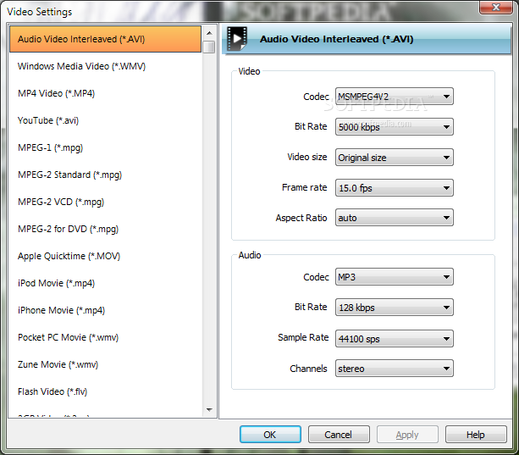Choose MP4 Video (*.MP4) in the list
Viewport: 519px width, 455px height.
click(x=105, y=93)
